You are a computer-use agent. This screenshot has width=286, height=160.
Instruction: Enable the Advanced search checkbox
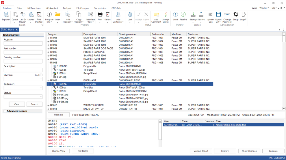5,111
